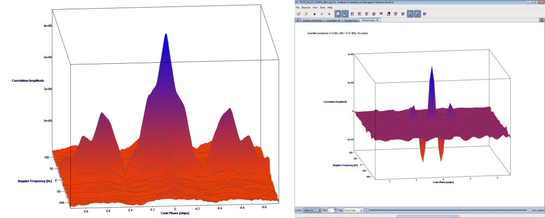Click the red close-tab button at tab bar right

(542, 20)
